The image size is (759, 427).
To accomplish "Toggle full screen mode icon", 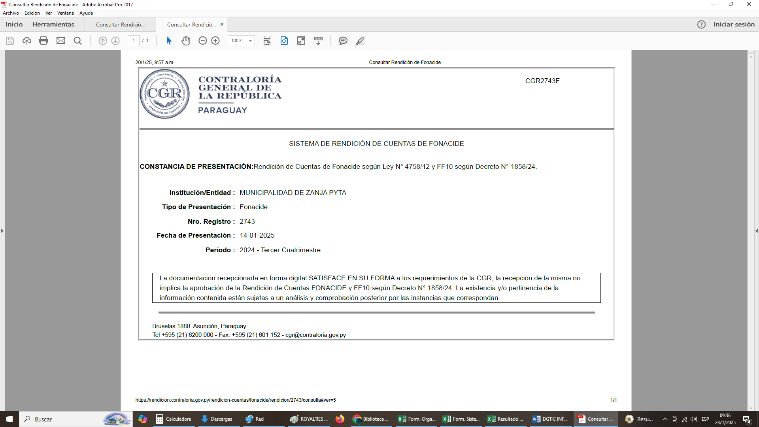I will click(301, 41).
